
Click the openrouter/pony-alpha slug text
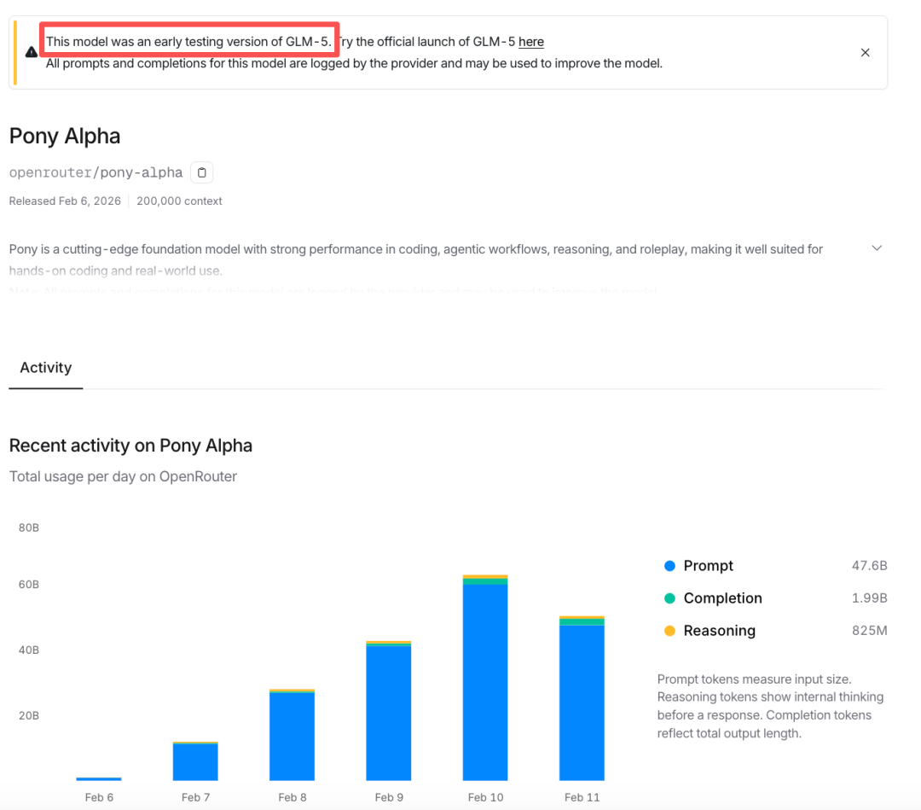96,172
